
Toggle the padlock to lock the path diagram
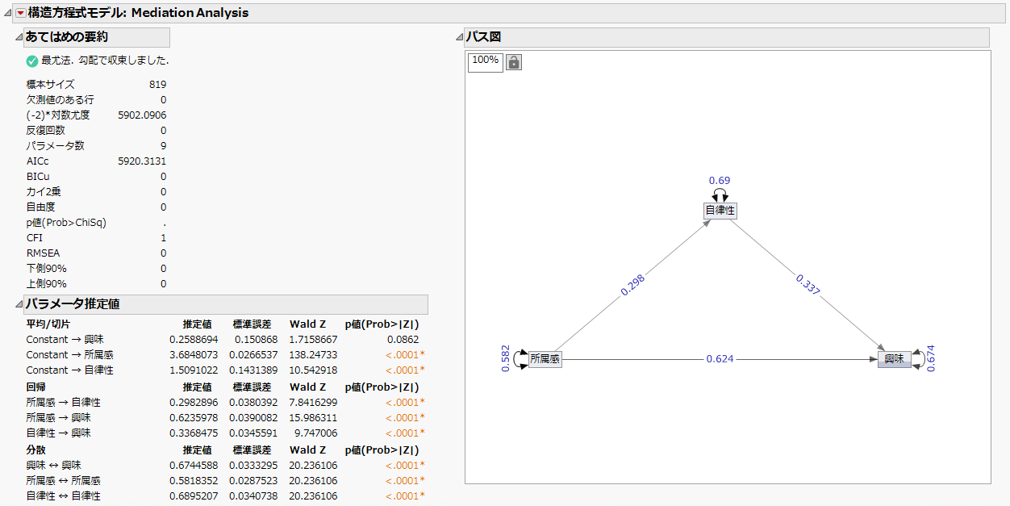[x=514, y=62]
